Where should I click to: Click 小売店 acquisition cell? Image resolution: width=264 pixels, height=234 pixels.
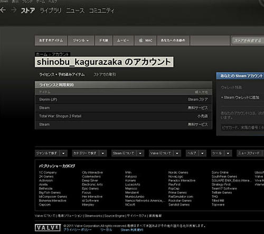tap(202, 116)
